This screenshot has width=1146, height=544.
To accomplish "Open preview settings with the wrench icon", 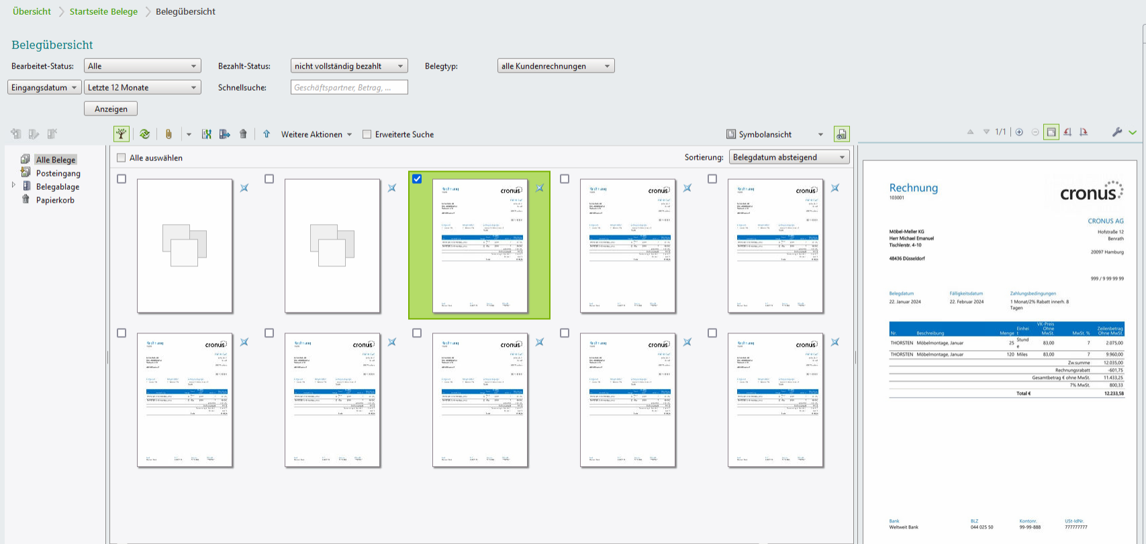I will (1117, 132).
